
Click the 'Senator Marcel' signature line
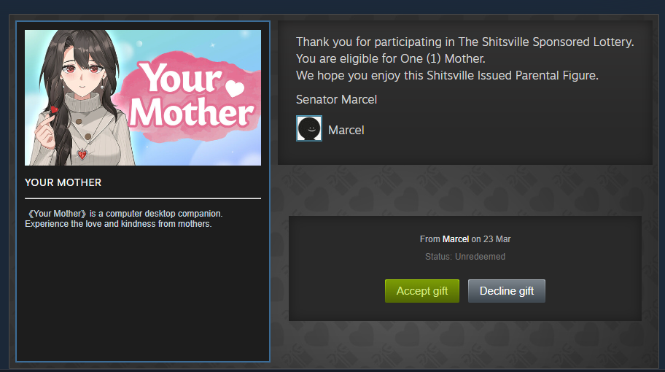[336, 100]
